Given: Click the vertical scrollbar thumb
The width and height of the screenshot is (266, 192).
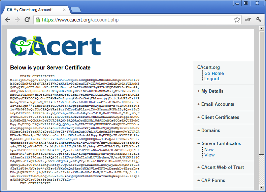Looking at the screenshot, I should [261, 93].
